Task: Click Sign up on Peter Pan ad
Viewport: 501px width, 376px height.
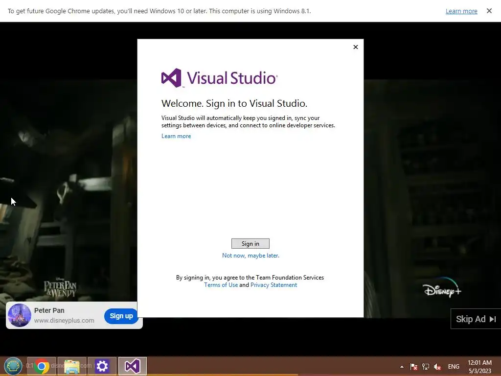Action: [121, 316]
